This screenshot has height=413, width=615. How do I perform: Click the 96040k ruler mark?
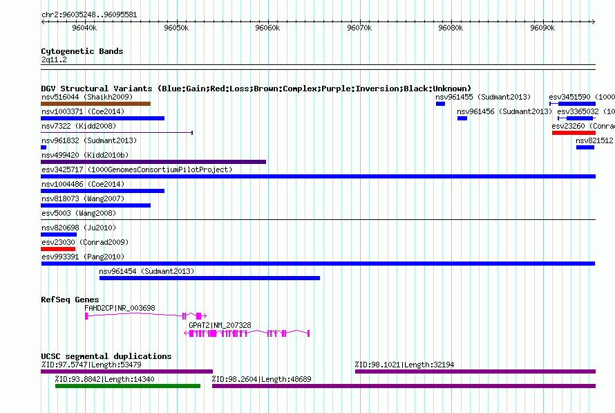pyautogui.click(x=84, y=28)
